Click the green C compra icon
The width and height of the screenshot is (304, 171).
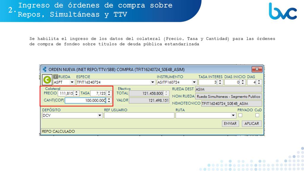pyautogui.click(x=47, y=80)
